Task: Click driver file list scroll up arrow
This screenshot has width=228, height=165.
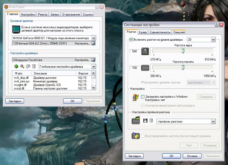Action: coord(94,73)
